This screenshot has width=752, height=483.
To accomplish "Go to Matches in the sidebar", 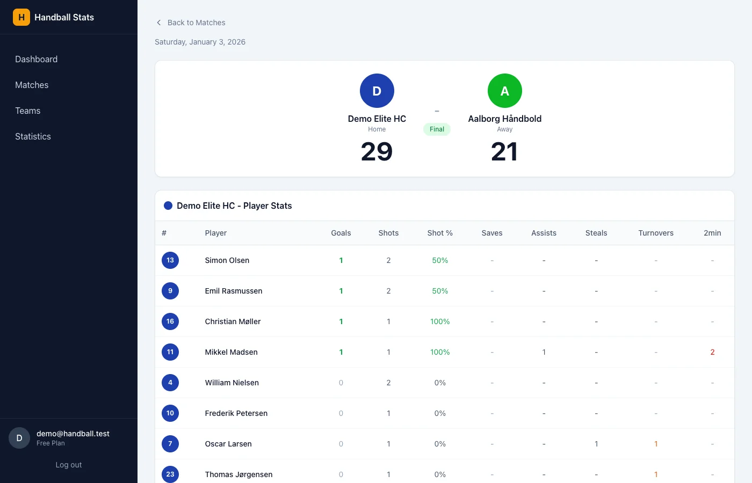I will (x=32, y=85).
